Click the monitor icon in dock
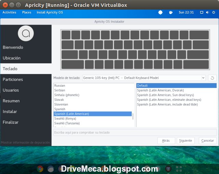Screen dimensions: 219x174 (168, 169)
